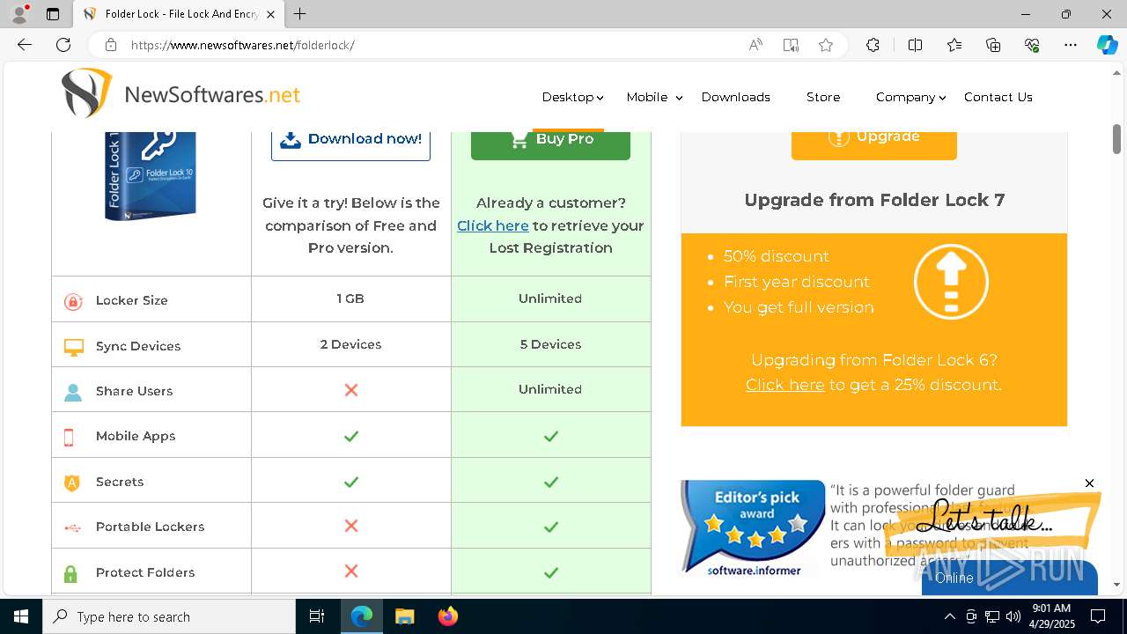
Task: Click the '5 Devices' cell
Action: click(550, 344)
